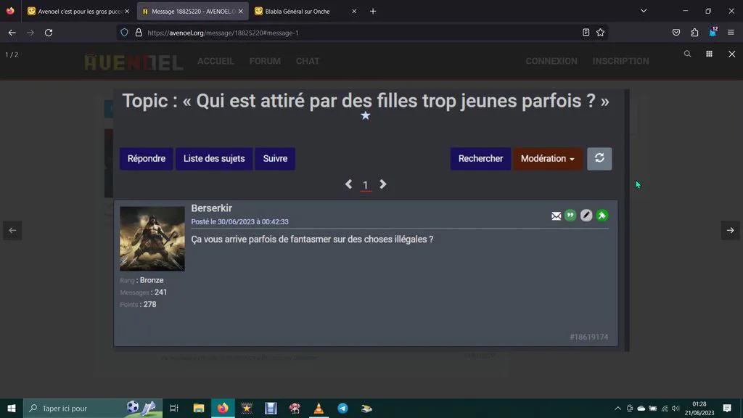Open the ACCUEIL navigation item
The height and width of the screenshot is (418, 743).
click(x=215, y=61)
